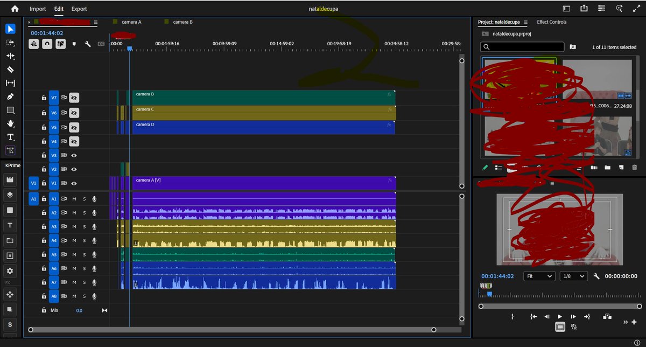
Task: Enable voice-over record on track A7
Action: click(x=94, y=282)
